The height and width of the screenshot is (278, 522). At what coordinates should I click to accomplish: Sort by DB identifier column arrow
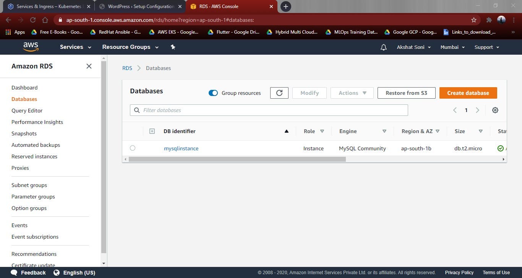[x=287, y=131]
